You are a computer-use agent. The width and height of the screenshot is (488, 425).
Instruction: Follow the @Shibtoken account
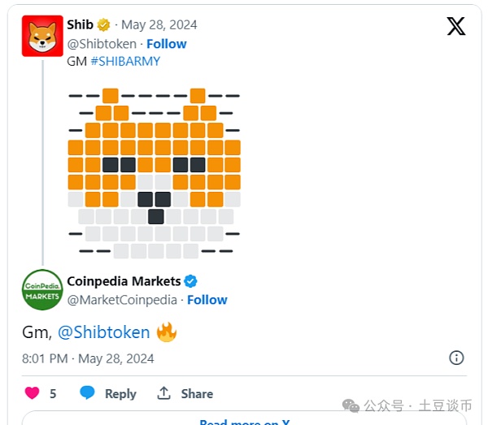(x=166, y=44)
